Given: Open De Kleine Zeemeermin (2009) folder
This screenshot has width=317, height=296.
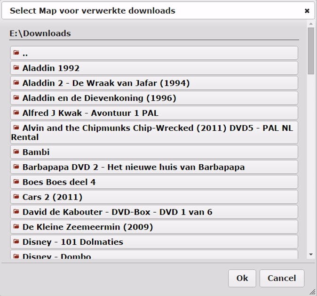Looking at the screenshot, I should pos(154,227).
